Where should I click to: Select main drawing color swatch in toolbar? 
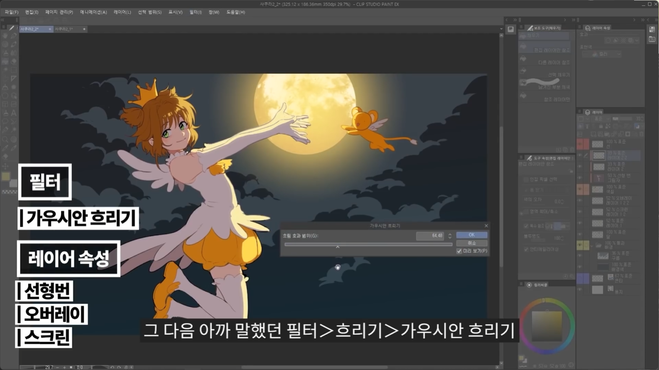(6, 177)
